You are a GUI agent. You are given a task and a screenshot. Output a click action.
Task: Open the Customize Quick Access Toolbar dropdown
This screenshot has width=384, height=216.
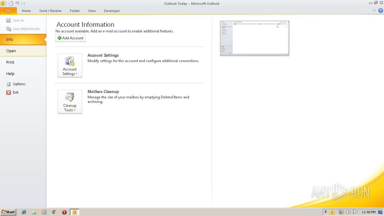coord(24,4)
